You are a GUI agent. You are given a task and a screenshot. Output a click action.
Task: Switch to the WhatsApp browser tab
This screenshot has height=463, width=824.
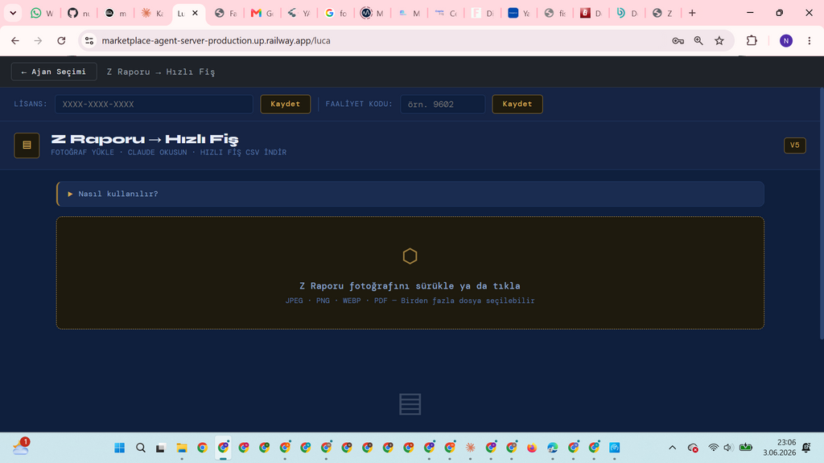click(42, 13)
